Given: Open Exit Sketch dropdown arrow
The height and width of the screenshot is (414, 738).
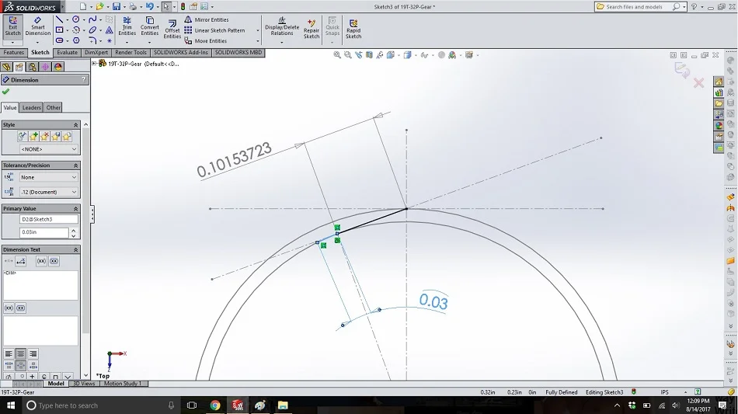Looking at the screenshot, I should pyautogui.click(x=12, y=42).
